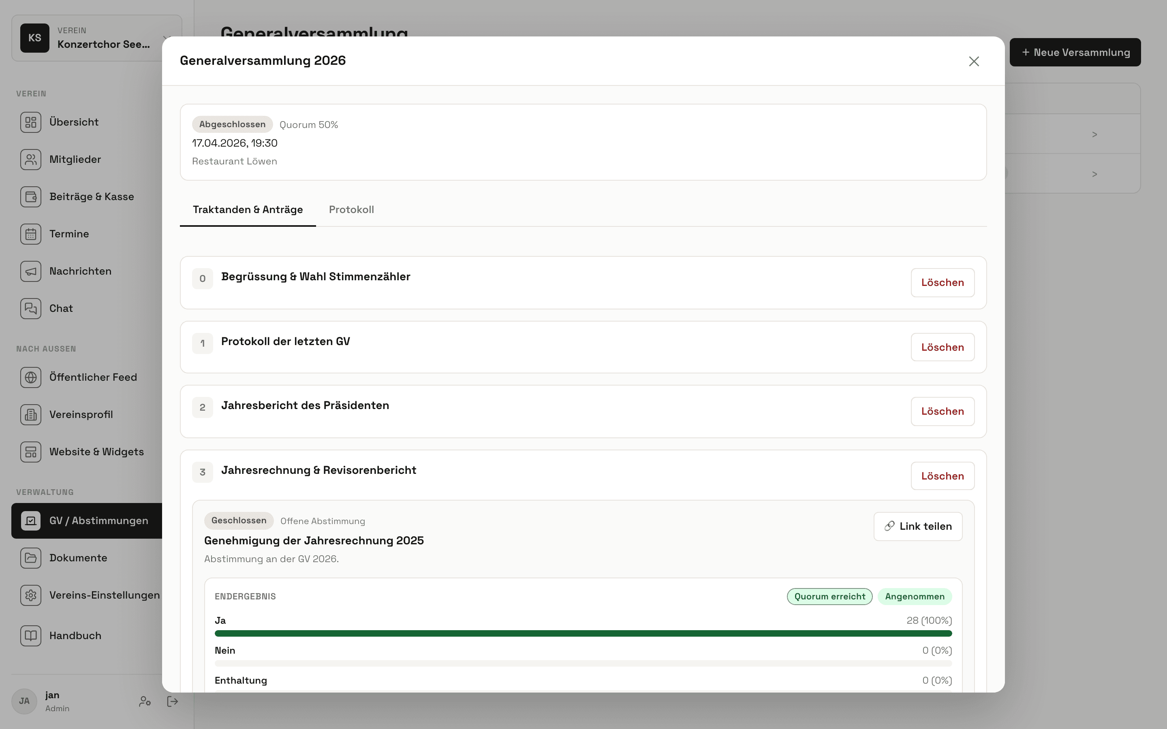
Task: Close the Generalversammlung 2026 dialog
Action: pos(974,61)
